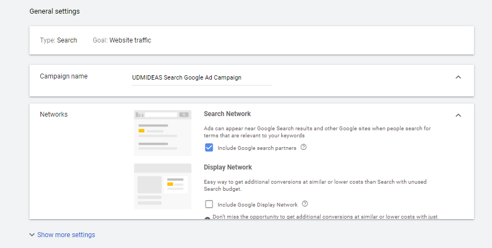492x248 pixels.
Task: Click the Display Network preview illustration
Action: click(x=162, y=186)
